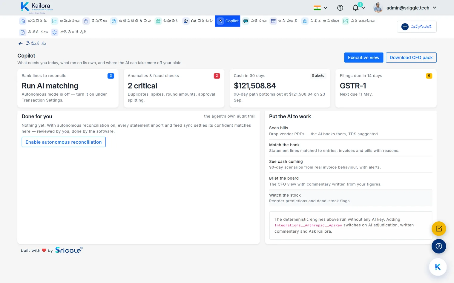Click the yellow checklist floating button
This screenshot has height=283, width=454.
tap(439, 229)
